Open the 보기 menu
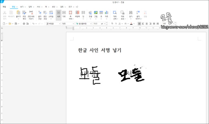This screenshot has width=209, height=124. click(22, 7)
